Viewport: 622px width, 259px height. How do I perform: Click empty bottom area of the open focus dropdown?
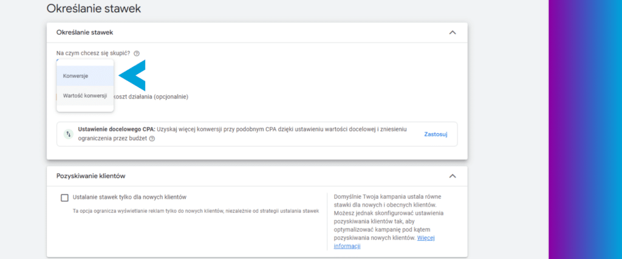coord(85,108)
